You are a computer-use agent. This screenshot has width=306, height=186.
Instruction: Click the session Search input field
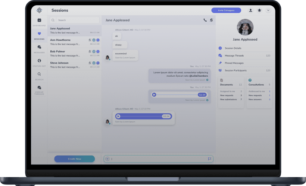[76, 20]
